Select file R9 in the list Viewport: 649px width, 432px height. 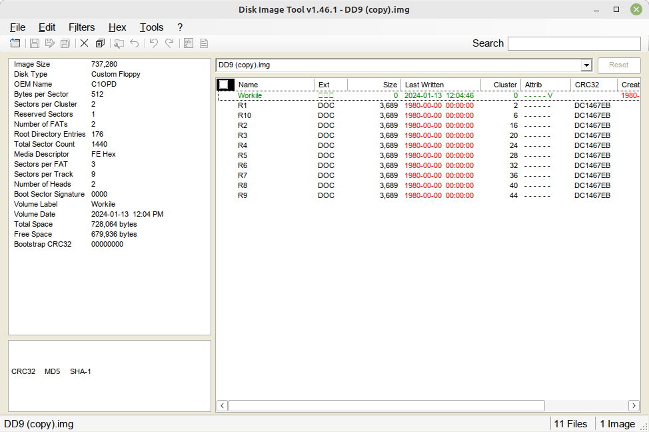(428, 195)
